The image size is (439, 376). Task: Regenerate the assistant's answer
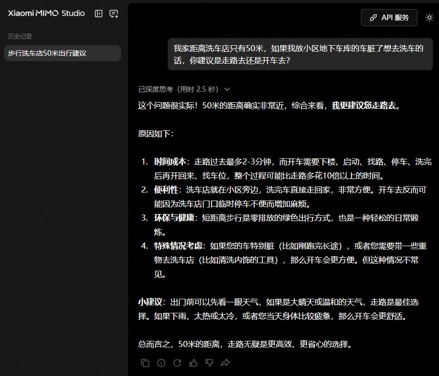pos(177,362)
